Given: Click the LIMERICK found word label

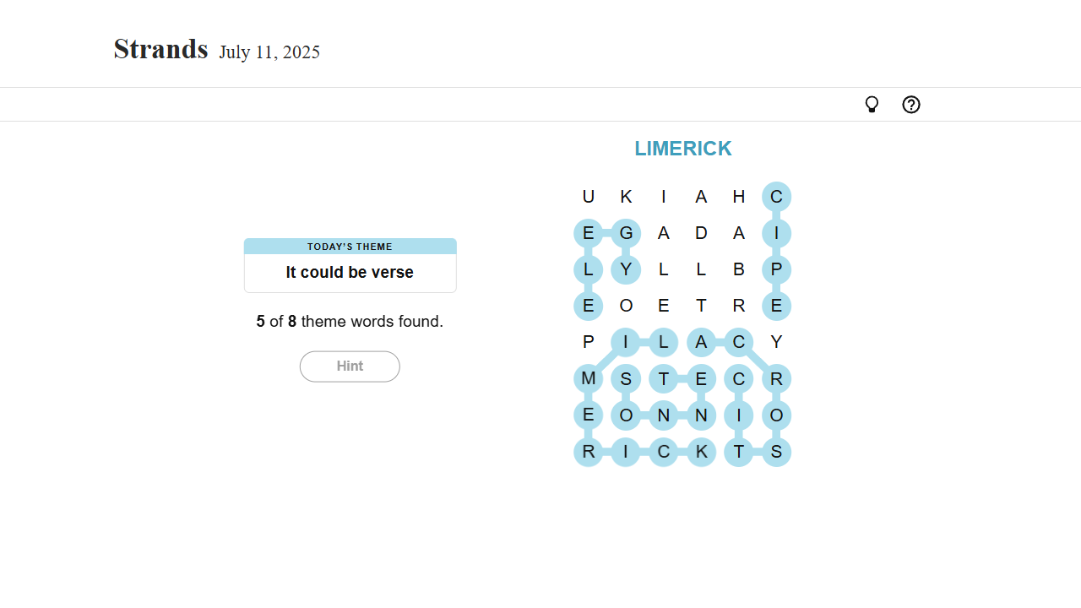Looking at the screenshot, I should pyautogui.click(x=682, y=149).
